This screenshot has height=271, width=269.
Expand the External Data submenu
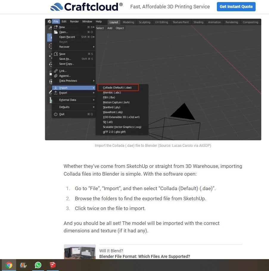74,100
